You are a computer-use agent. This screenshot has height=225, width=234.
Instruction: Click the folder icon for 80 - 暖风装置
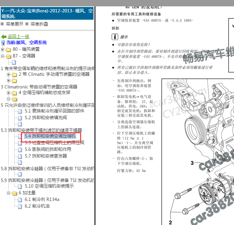(8, 49)
